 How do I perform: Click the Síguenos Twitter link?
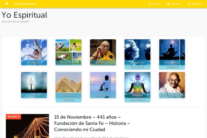tap(174, 4)
